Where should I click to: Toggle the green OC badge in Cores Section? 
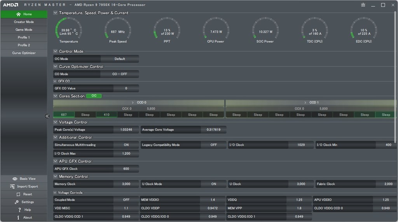tap(94, 96)
